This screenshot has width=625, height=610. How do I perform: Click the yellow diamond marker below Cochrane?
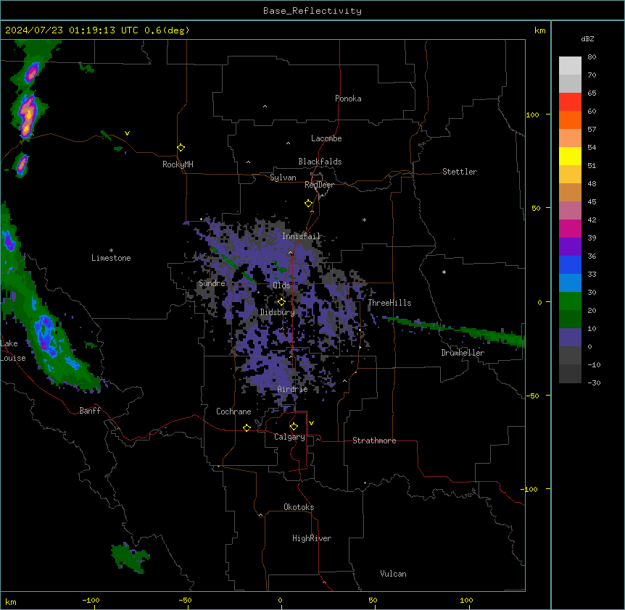point(247,427)
